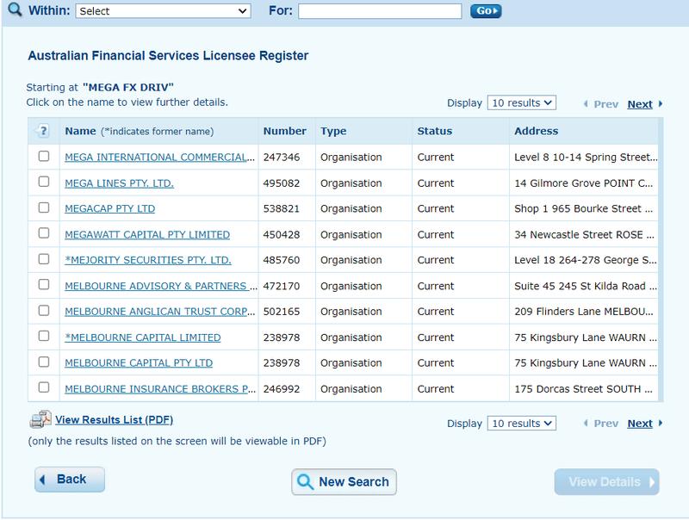Click address Suite 45 245 St Kilda Road
This screenshot has height=520, width=689.
click(586, 286)
